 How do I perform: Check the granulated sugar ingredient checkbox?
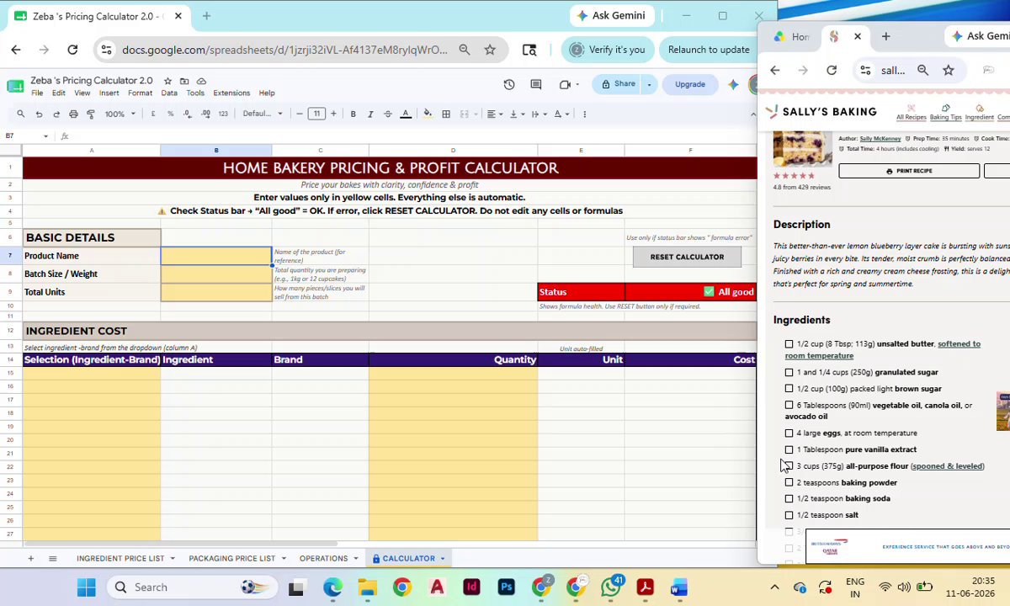click(x=789, y=372)
